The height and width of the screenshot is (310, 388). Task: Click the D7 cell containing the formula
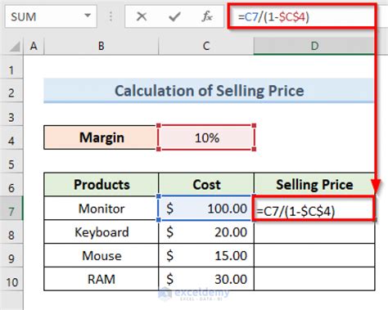coord(314,209)
